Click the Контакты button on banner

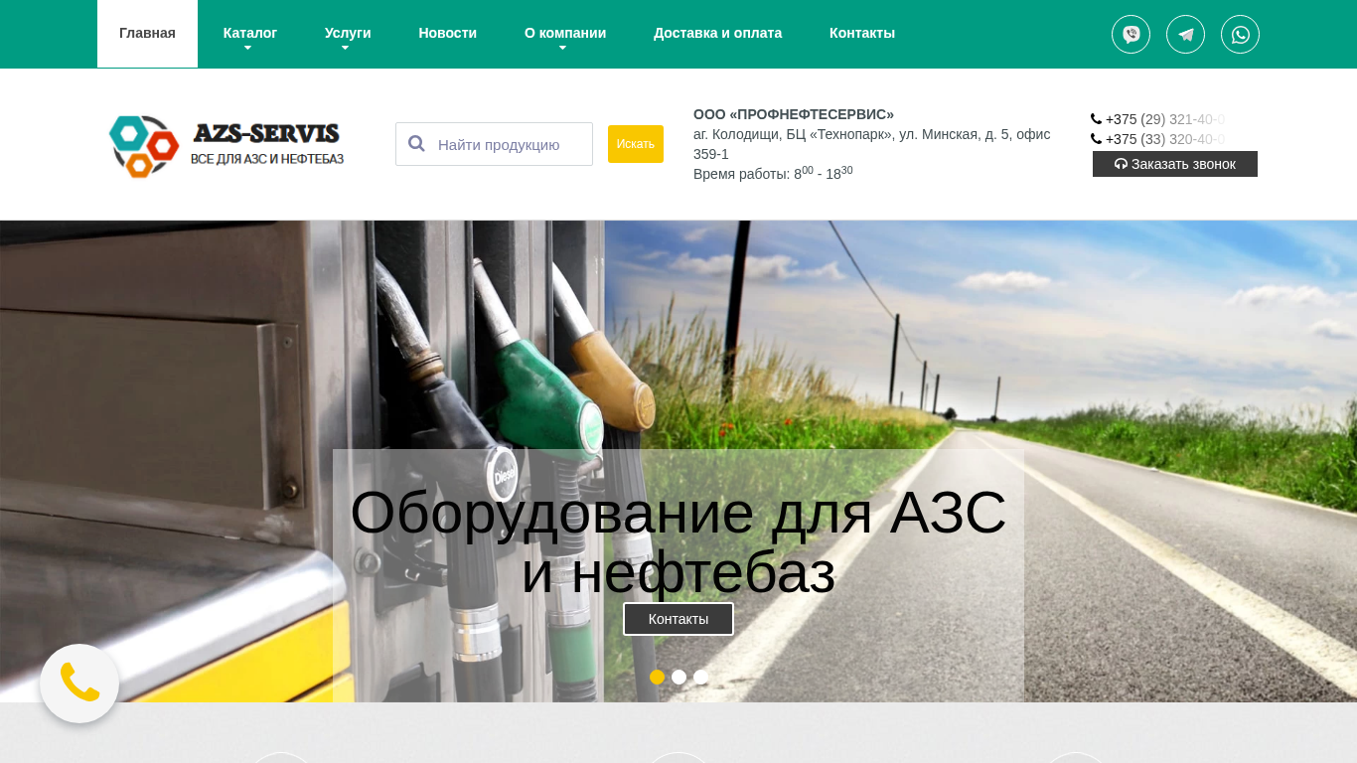click(x=678, y=619)
